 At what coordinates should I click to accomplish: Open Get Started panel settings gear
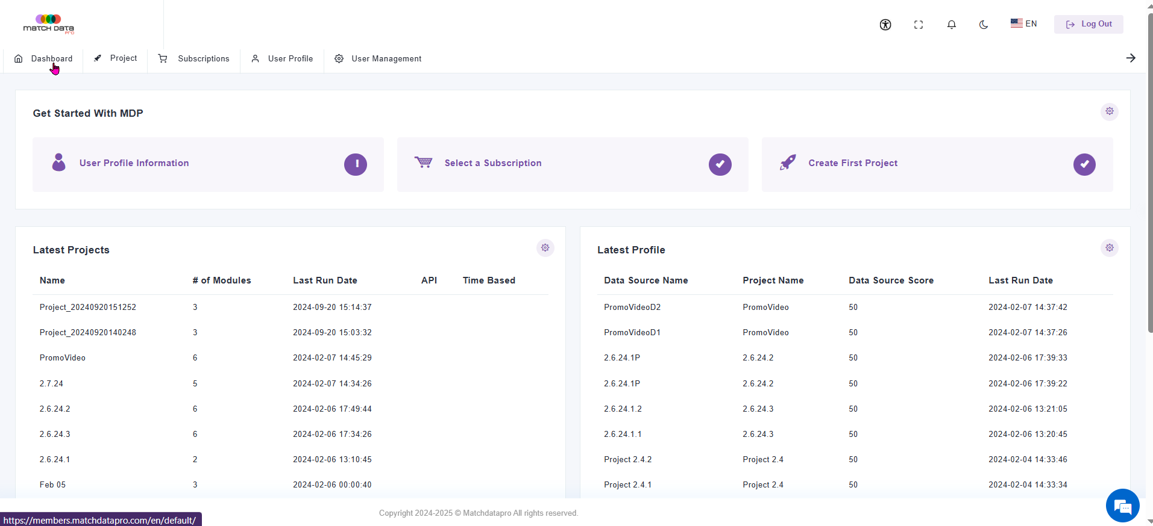(1110, 111)
